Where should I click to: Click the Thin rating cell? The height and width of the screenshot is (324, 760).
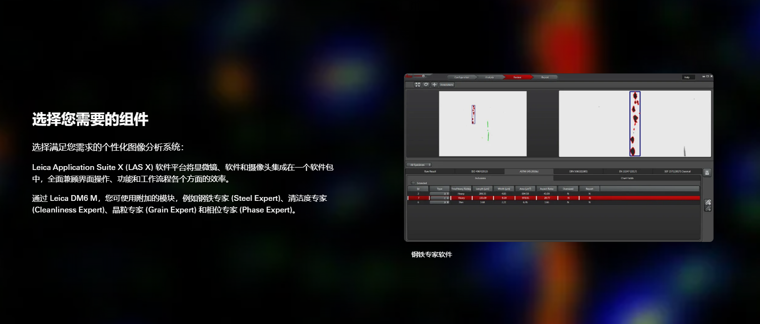tap(461, 202)
